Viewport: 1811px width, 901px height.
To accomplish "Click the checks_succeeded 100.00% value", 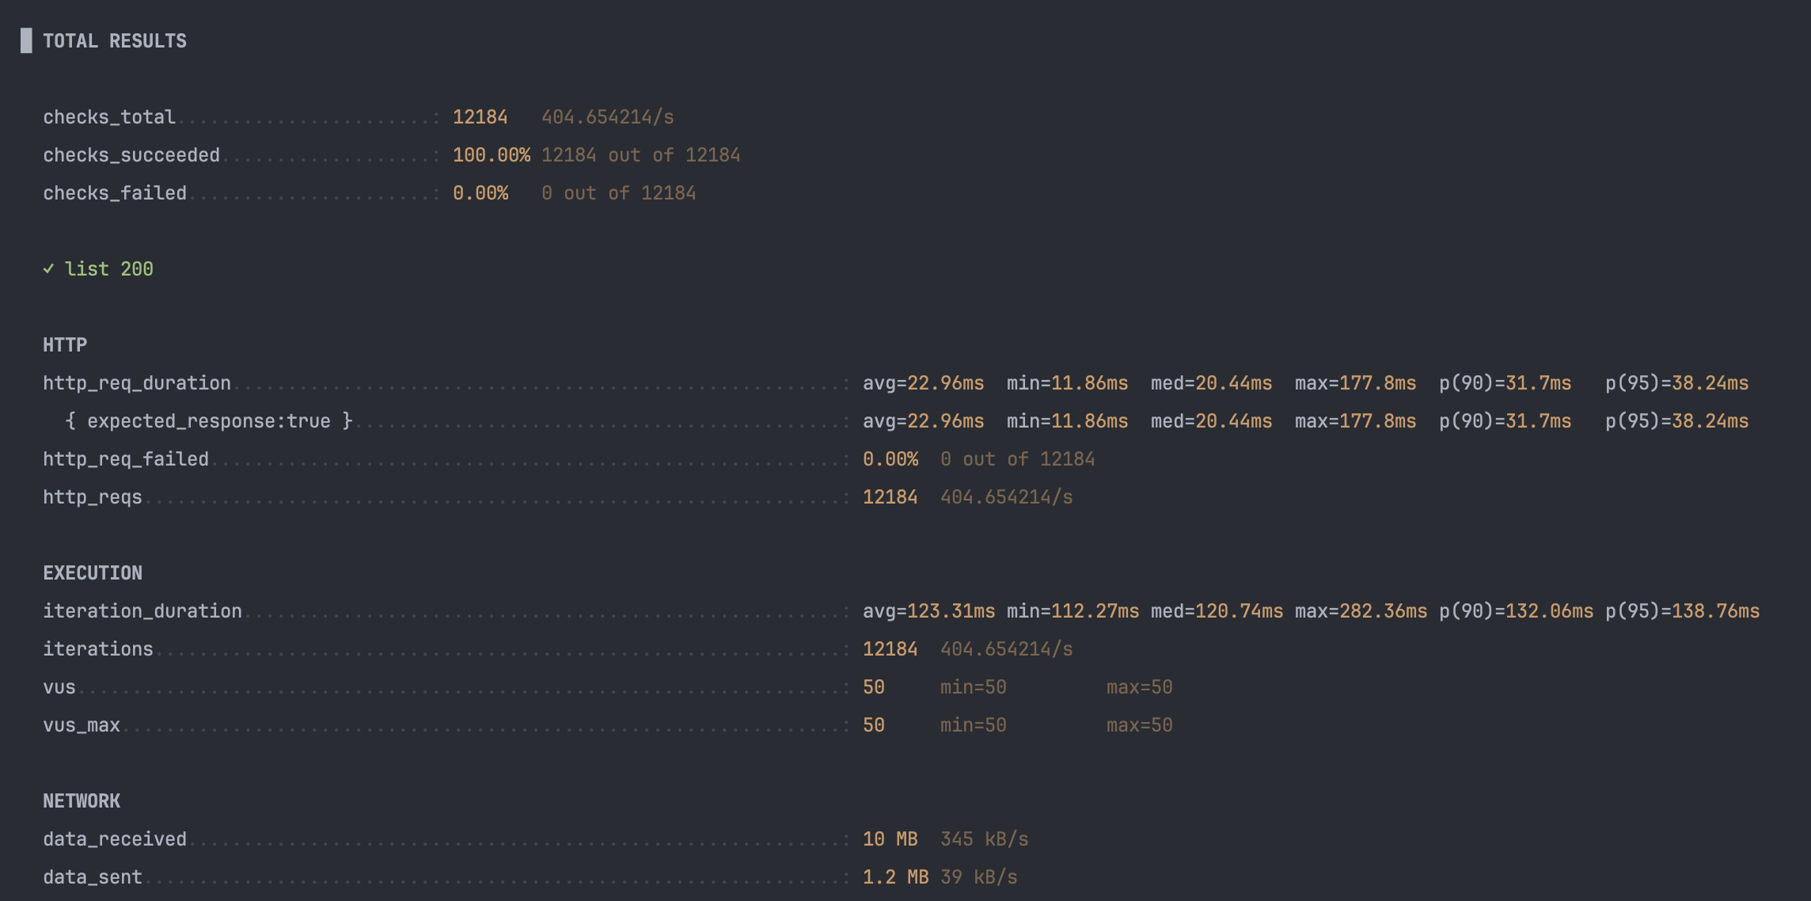I will click(x=491, y=155).
